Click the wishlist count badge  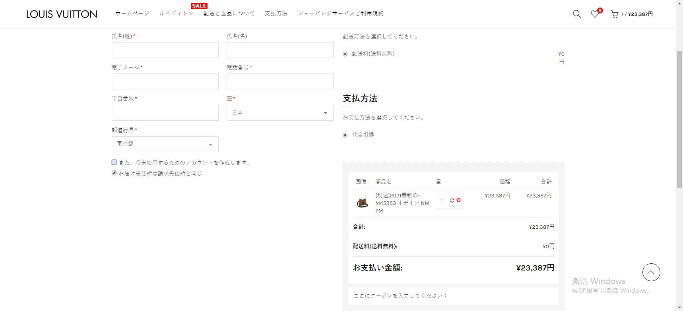[x=600, y=11]
